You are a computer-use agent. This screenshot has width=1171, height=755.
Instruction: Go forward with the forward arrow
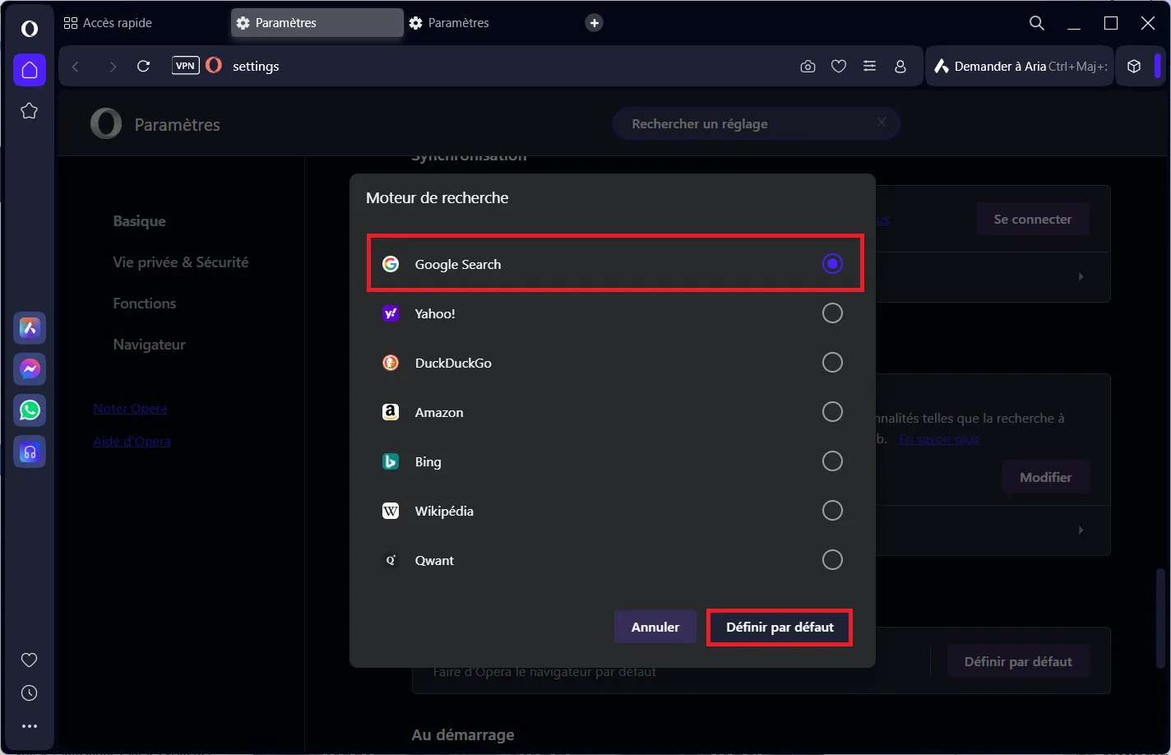point(113,67)
